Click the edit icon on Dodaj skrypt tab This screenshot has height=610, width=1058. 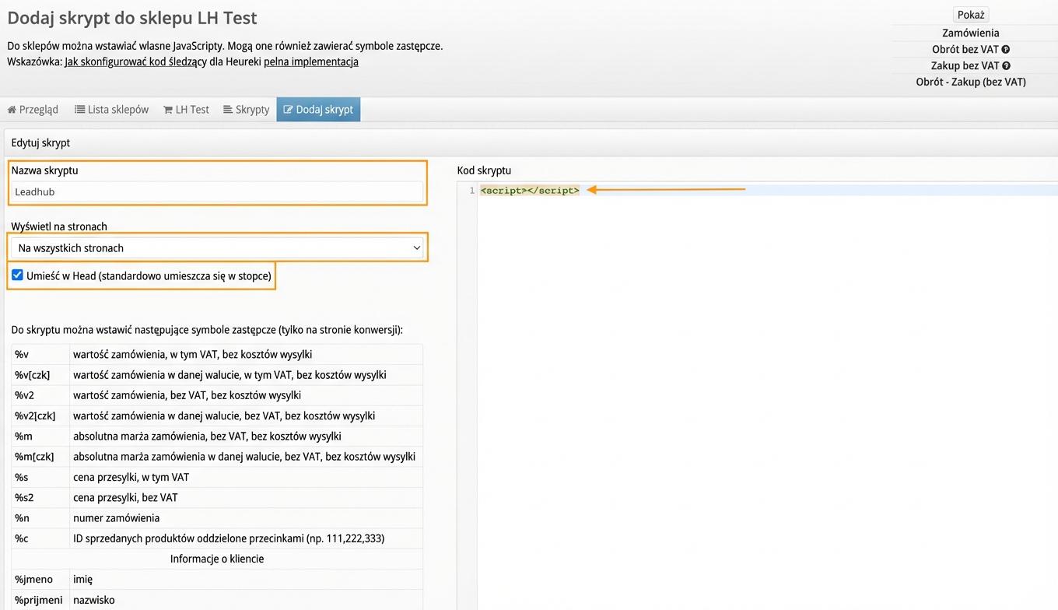pos(288,110)
